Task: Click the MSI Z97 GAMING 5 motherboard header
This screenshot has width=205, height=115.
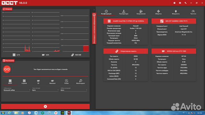Action: 174,21
